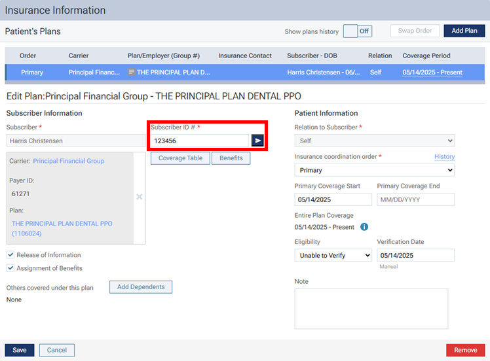Click the Carrier column header
Viewport: 490px width, 361px height.
click(x=79, y=56)
